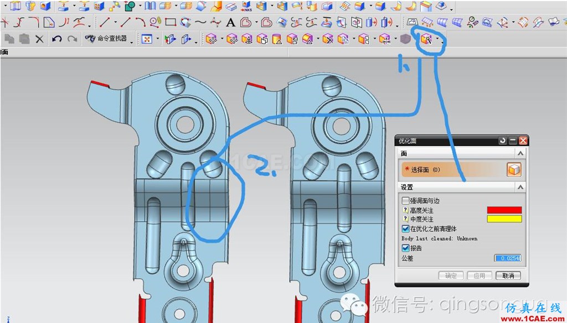Click the Extract Geometry NX5 icon
This screenshot has width=567, height=323.
pos(246,6)
